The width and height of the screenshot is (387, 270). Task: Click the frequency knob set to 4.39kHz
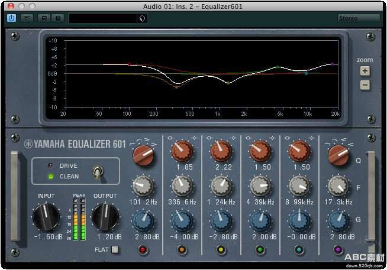(x=260, y=186)
